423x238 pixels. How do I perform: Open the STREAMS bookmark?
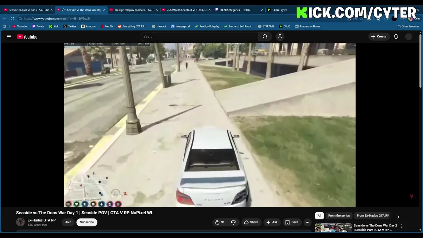pyautogui.click(x=266, y=26)
